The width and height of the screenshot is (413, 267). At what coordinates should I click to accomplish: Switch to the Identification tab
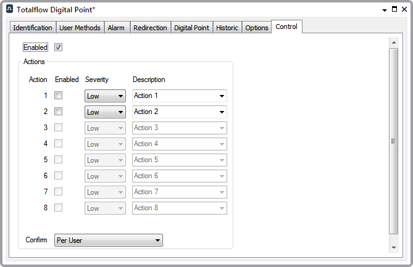(33, 28)
